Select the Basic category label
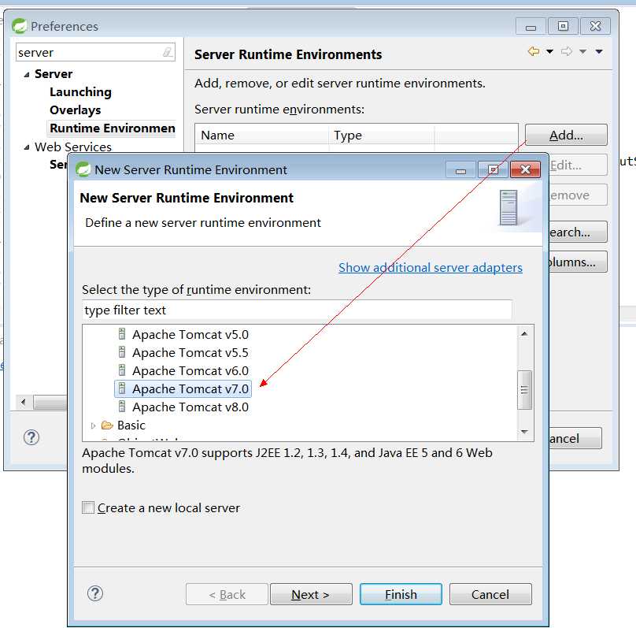 (x=131, y=425)
